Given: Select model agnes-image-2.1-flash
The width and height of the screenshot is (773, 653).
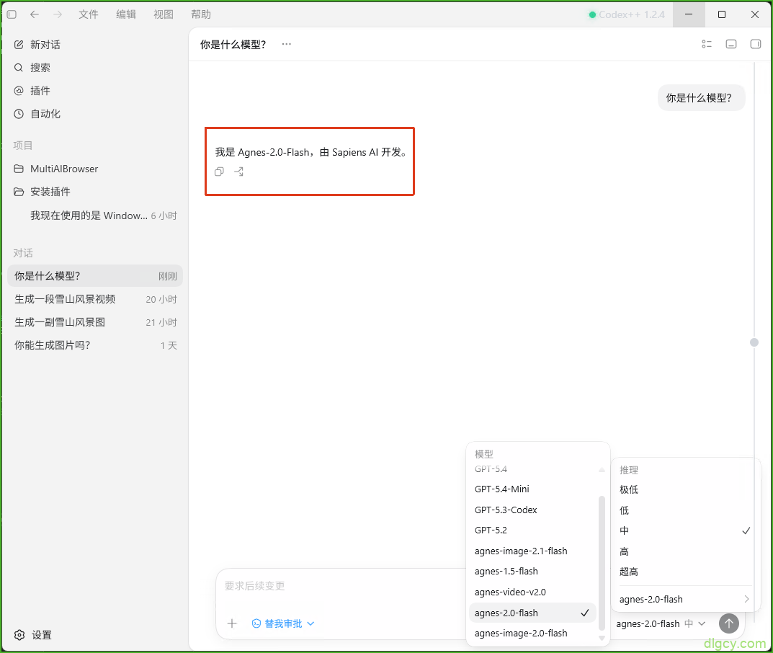Looking at the screenshot, I should tap(532, 551).
